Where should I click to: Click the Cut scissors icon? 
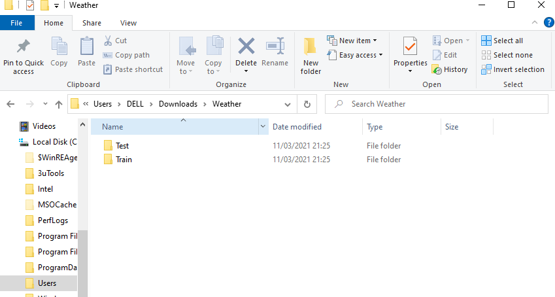[x=108, y=41]
